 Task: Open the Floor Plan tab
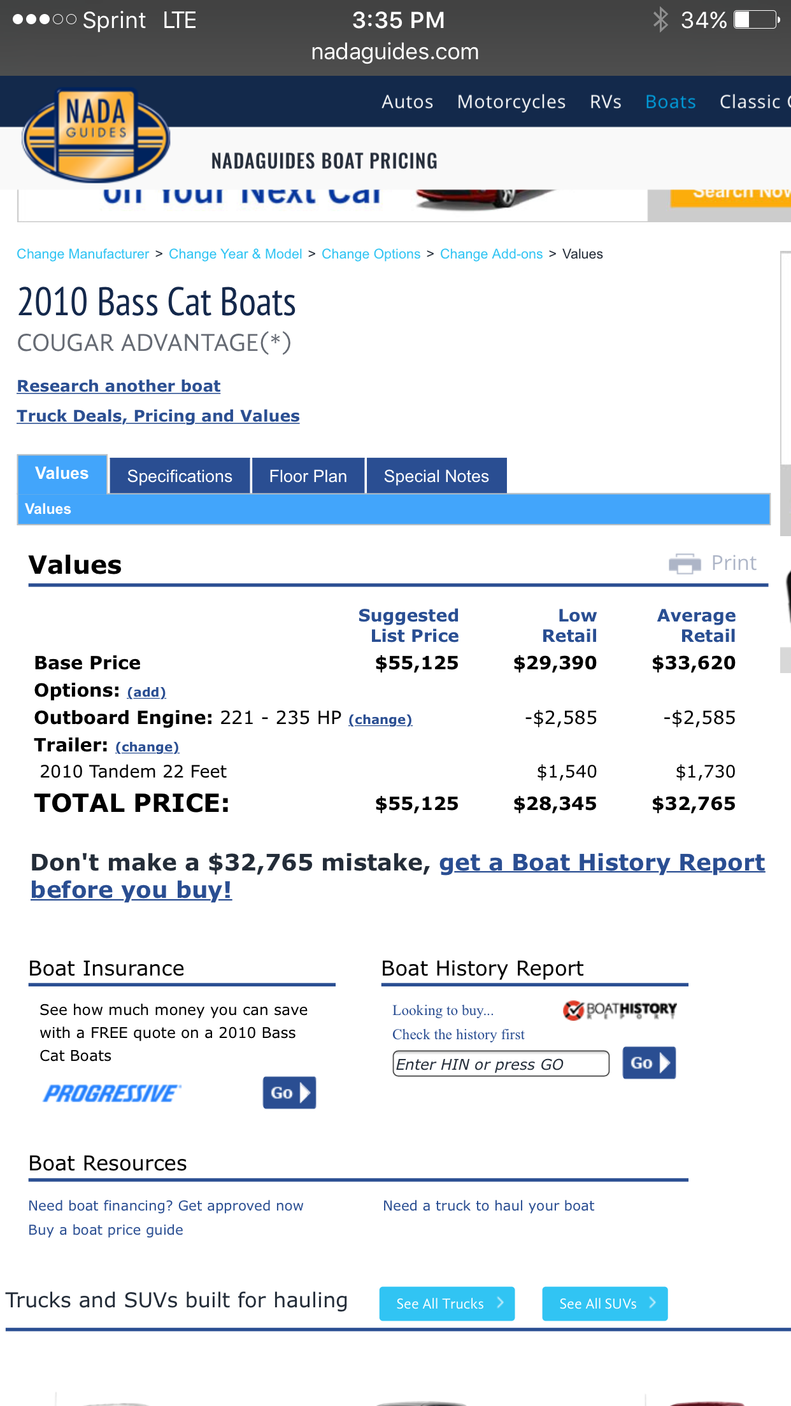click(x=308, y=476)
